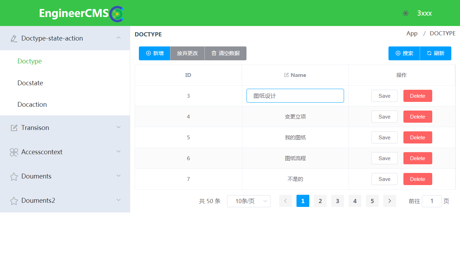Save the row named 变更立项
This screenshot has width=460, height=253.
384,117
